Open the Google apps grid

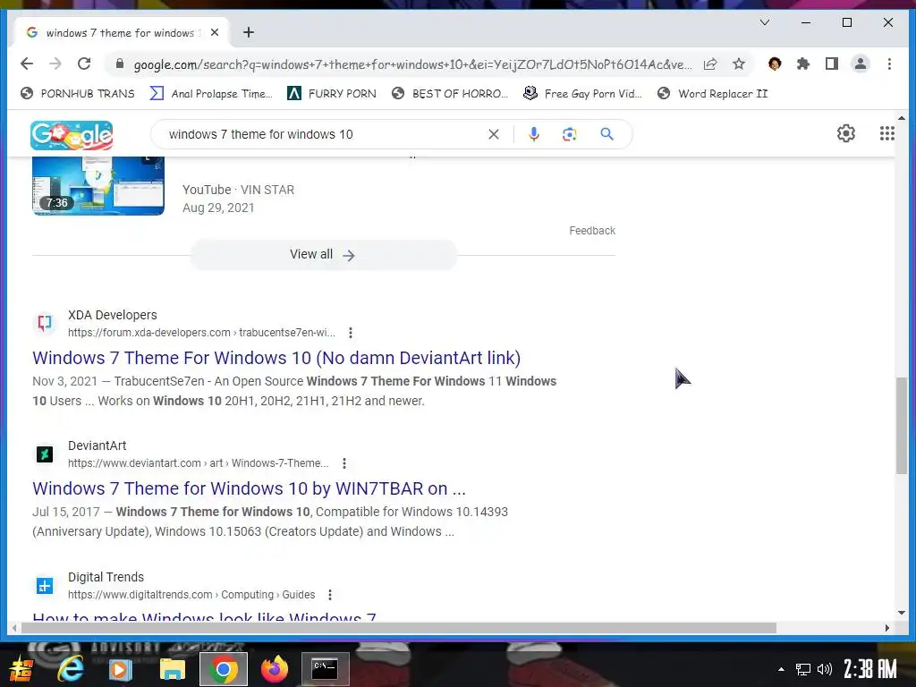click(887, 134)
